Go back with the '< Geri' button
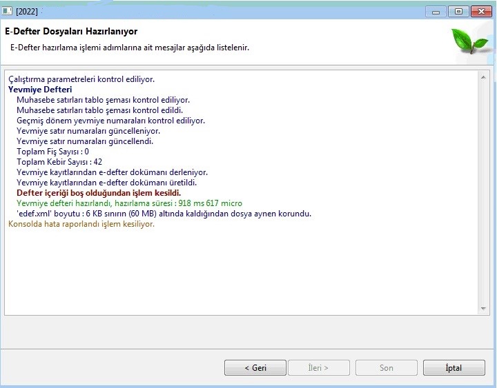 (x=255, y=368)
